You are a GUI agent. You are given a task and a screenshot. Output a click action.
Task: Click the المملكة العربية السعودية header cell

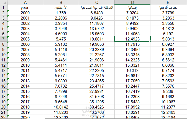(97, 8)
